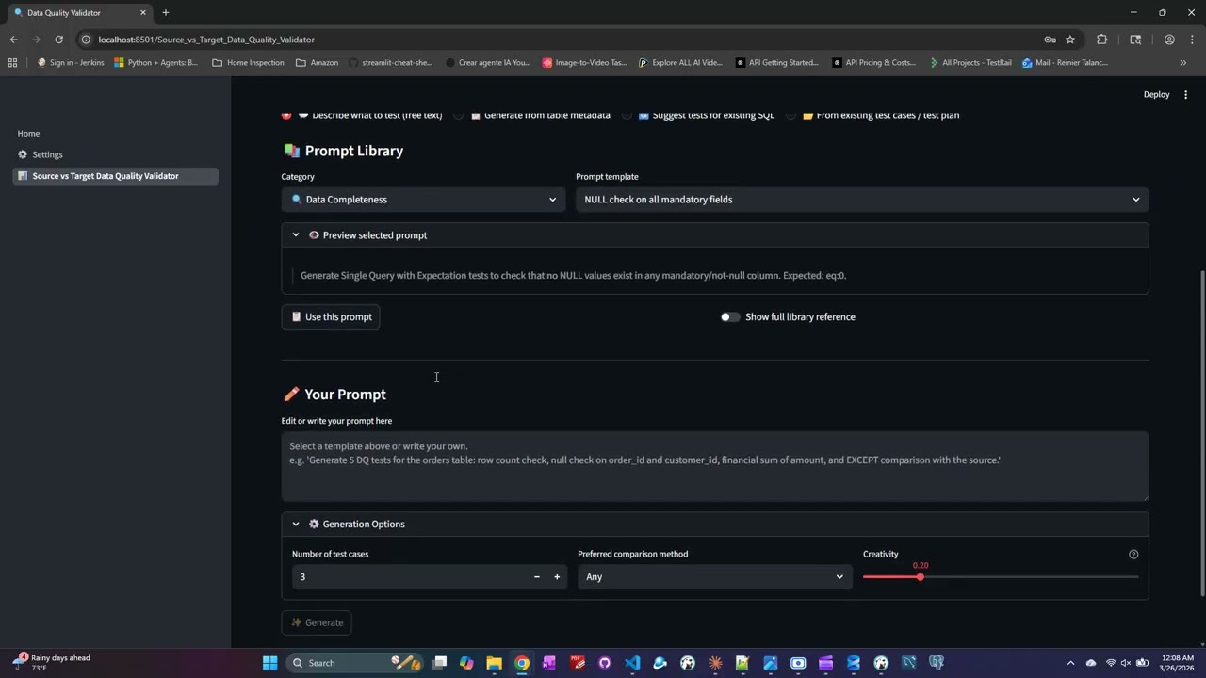Click the clipboard icon on Use this prompt

coord(296,316)
